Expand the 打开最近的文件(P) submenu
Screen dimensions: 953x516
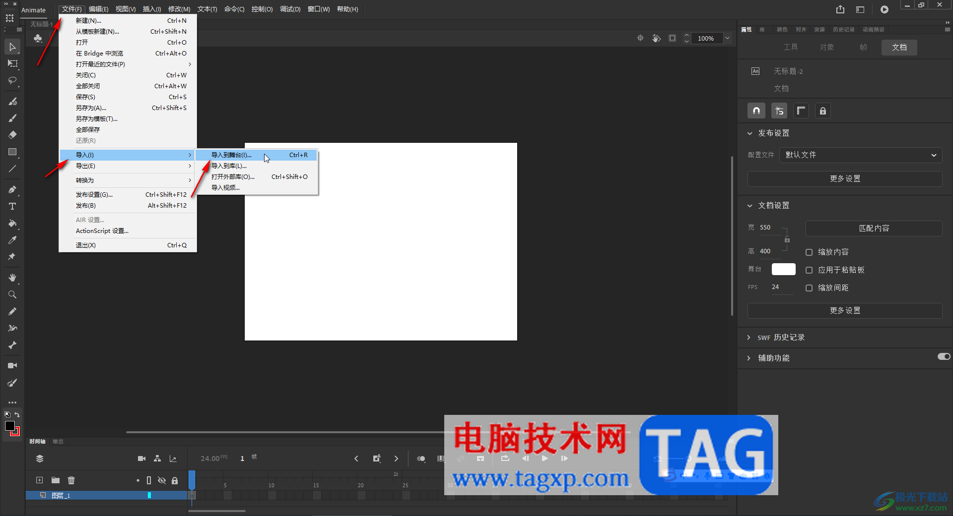pos(128,64)
